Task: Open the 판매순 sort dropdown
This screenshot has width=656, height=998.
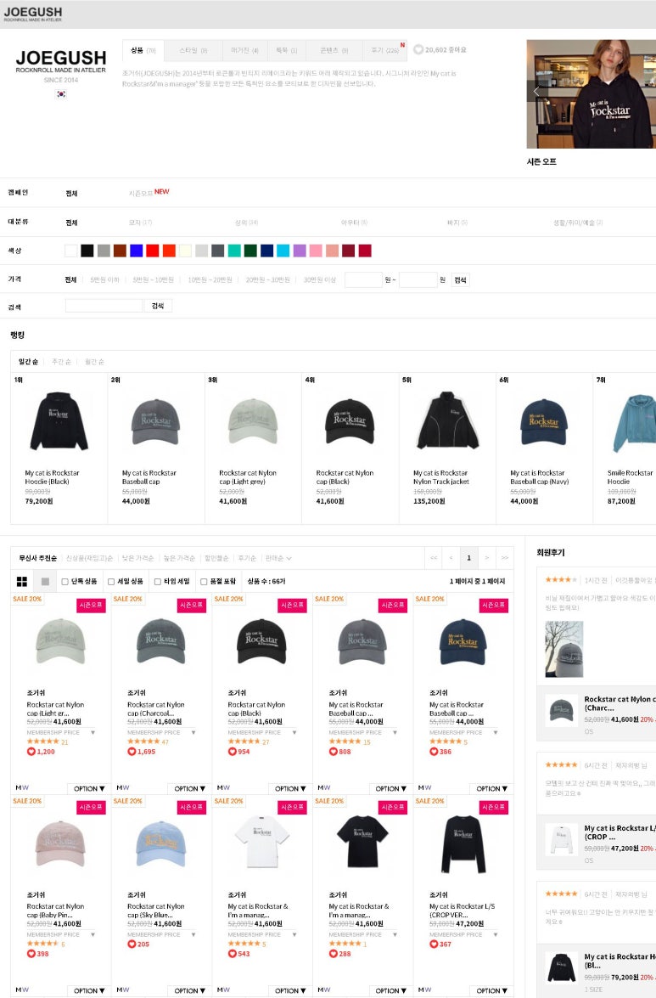Action: coord(278,558)
